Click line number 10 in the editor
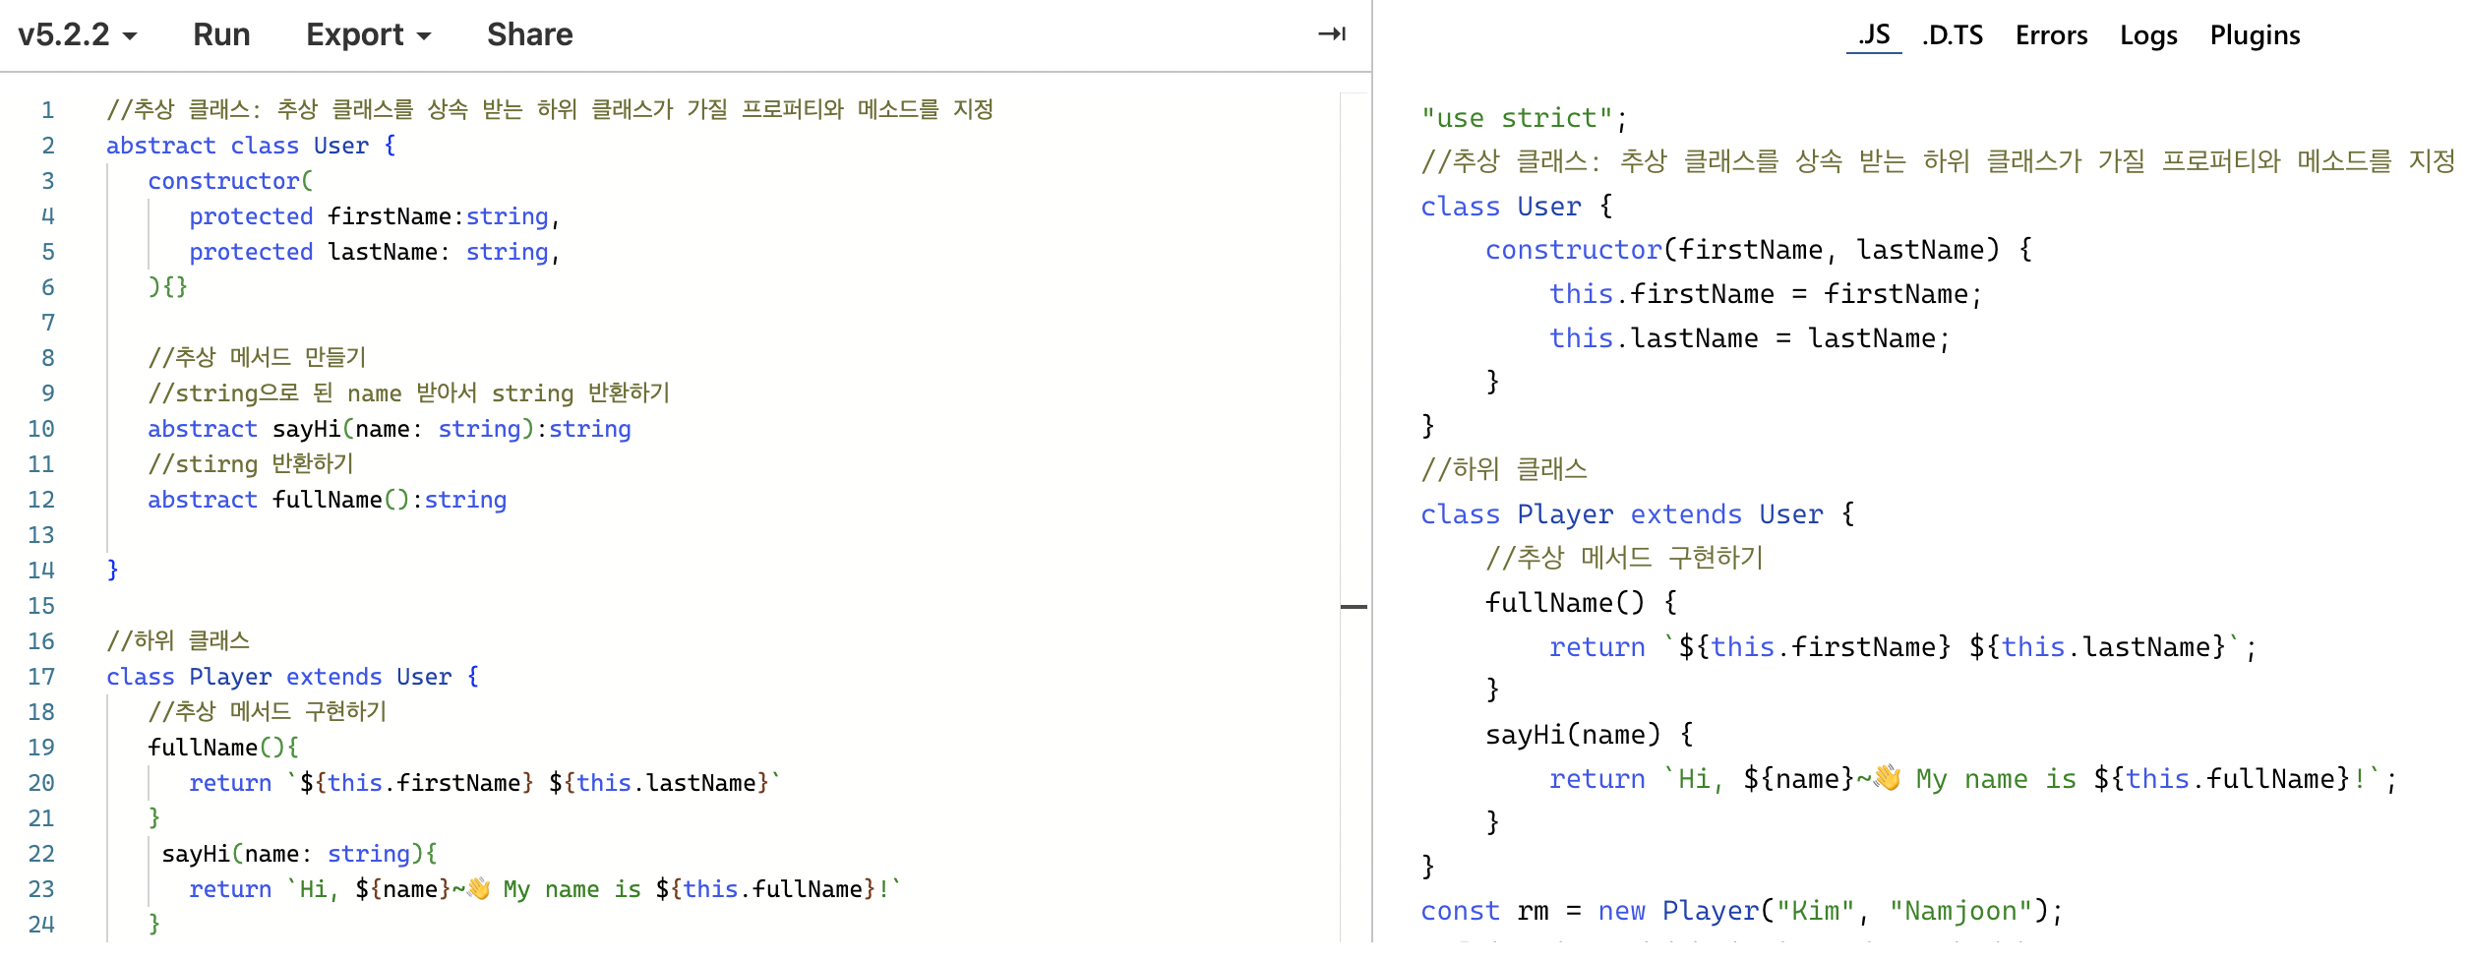Screen dimensions: 2469x962 pyautogui.click(x=39, y=428)
